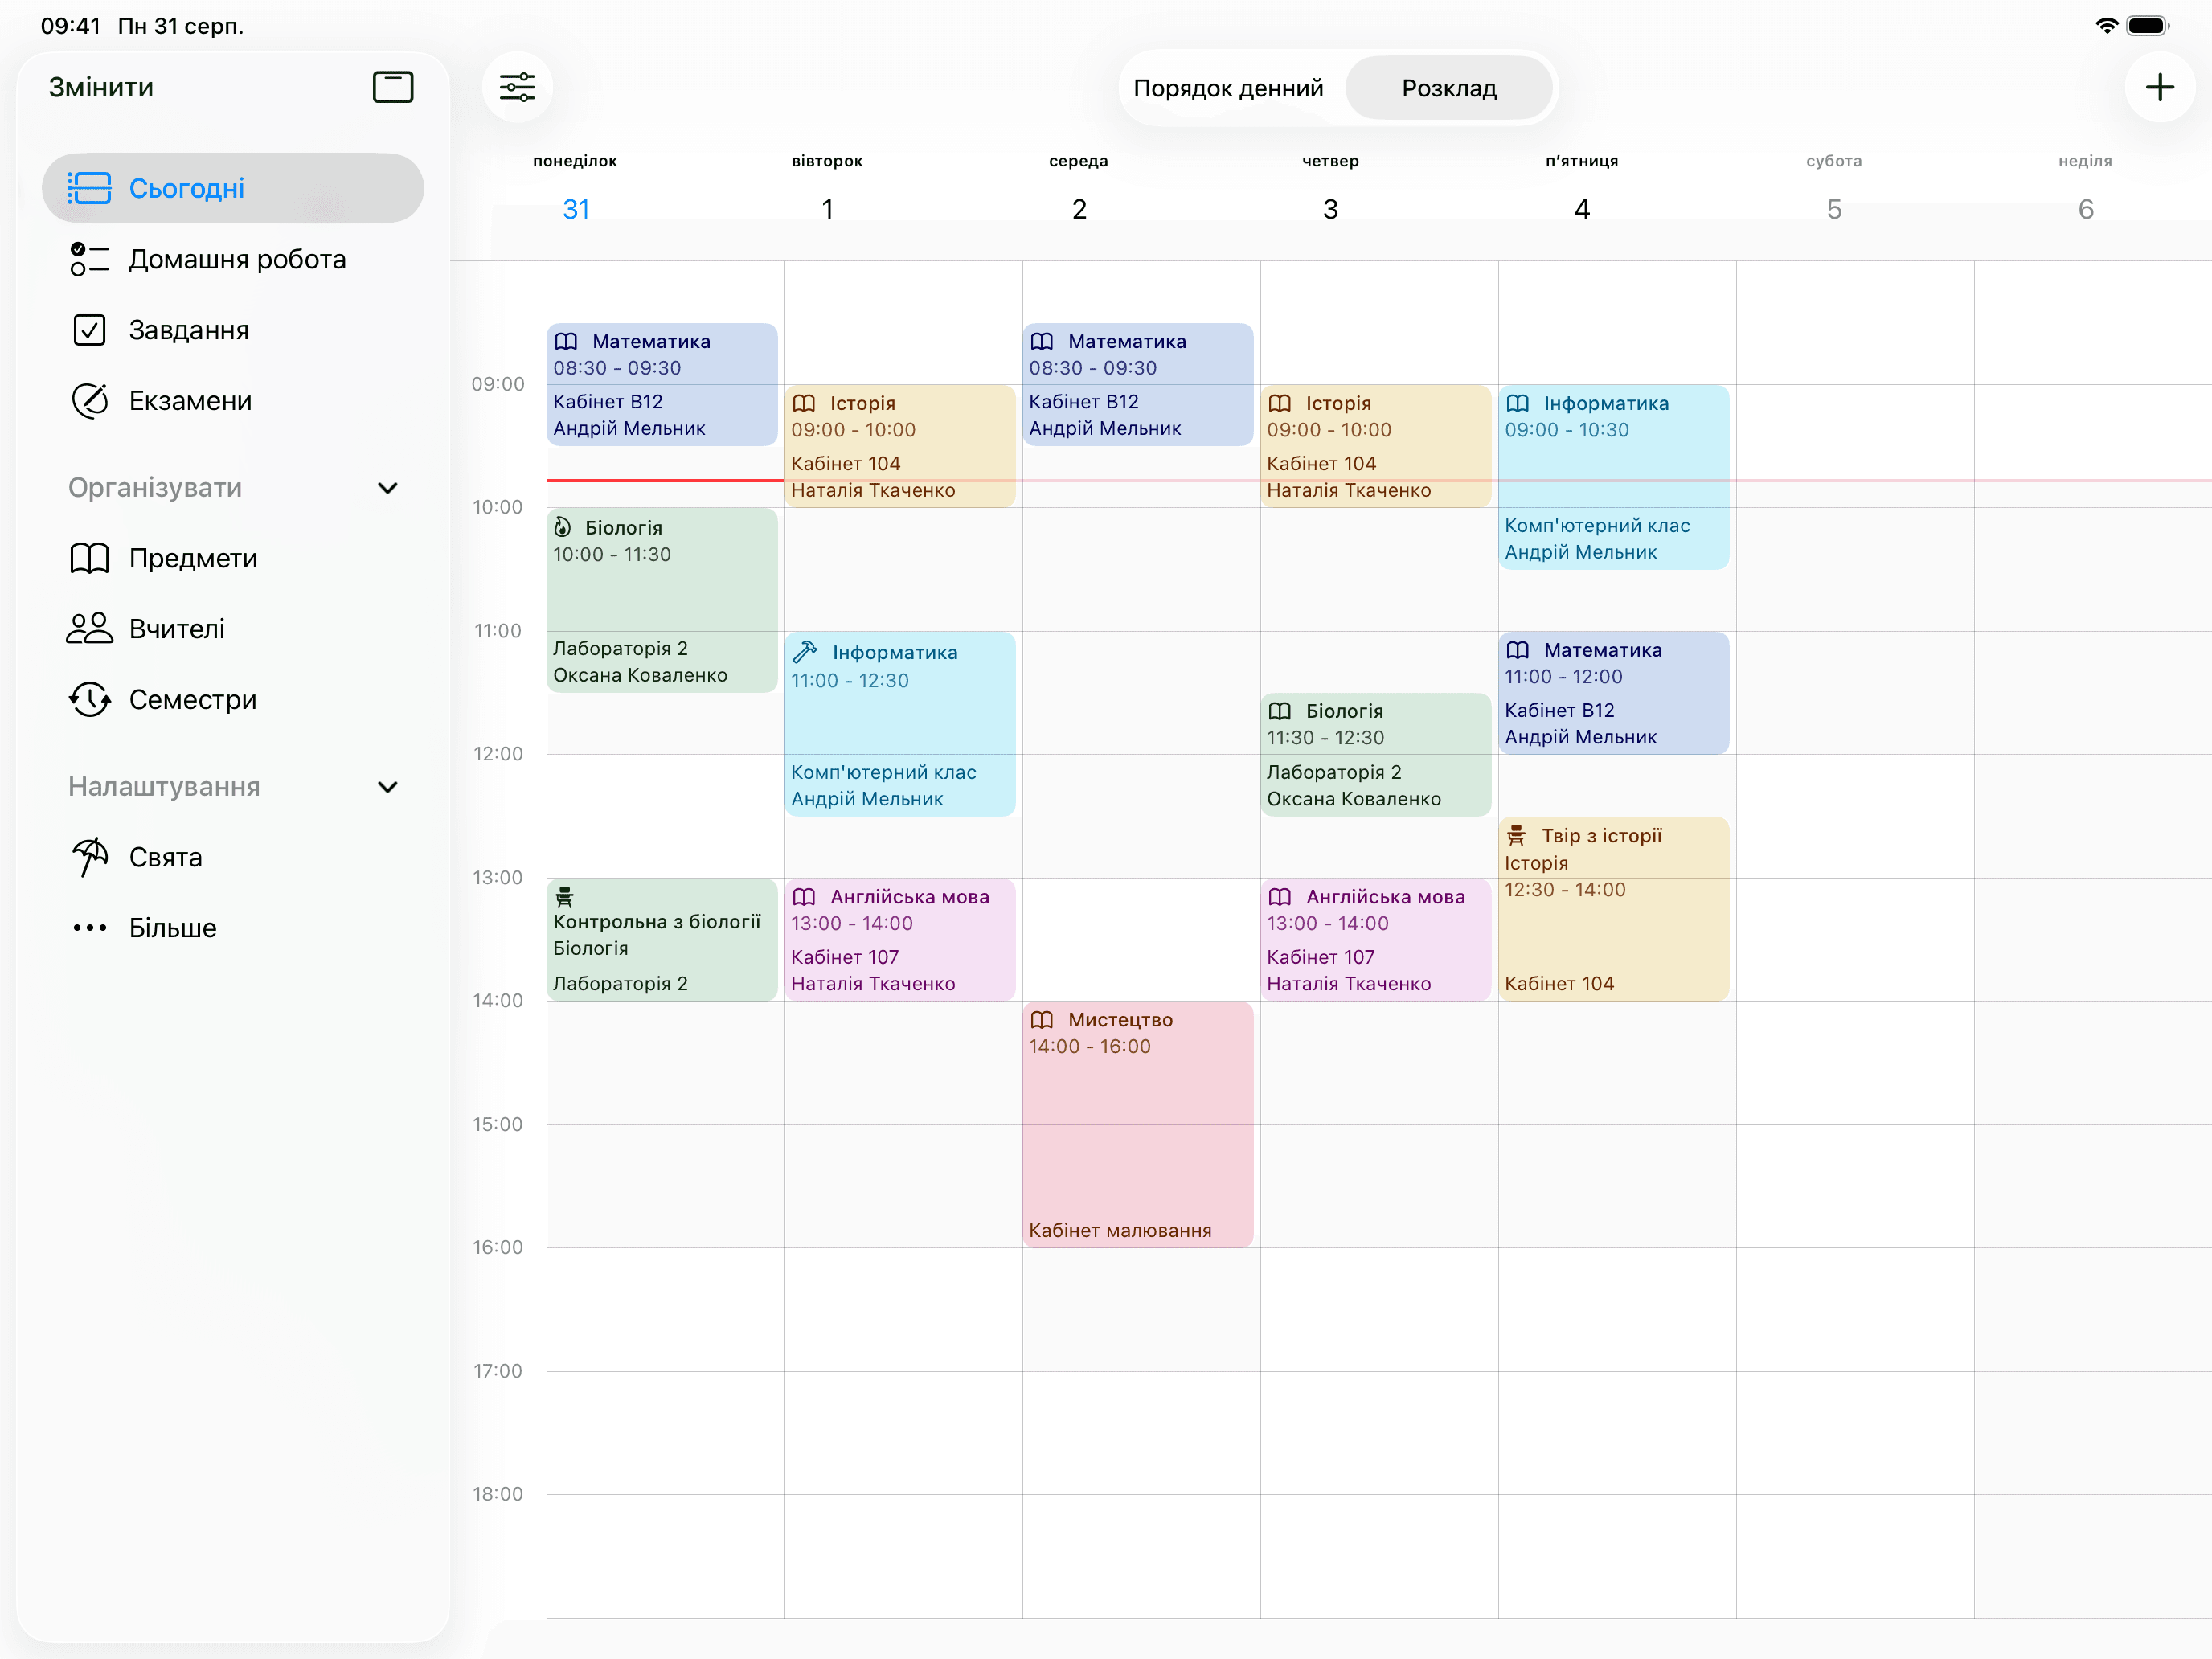Click the Вчителі people icon
The image size is (2212, 1659).
coord(89,629)
